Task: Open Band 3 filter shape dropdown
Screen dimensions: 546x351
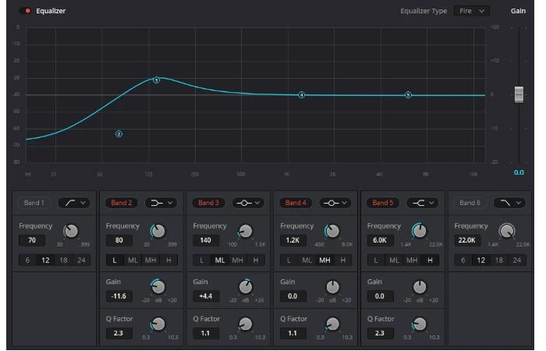Action: pyautogui.click(x=248, y=203)
